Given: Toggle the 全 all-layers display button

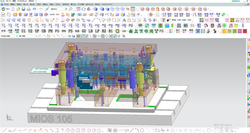Looking at the screenshot, I should coord(131,31).
